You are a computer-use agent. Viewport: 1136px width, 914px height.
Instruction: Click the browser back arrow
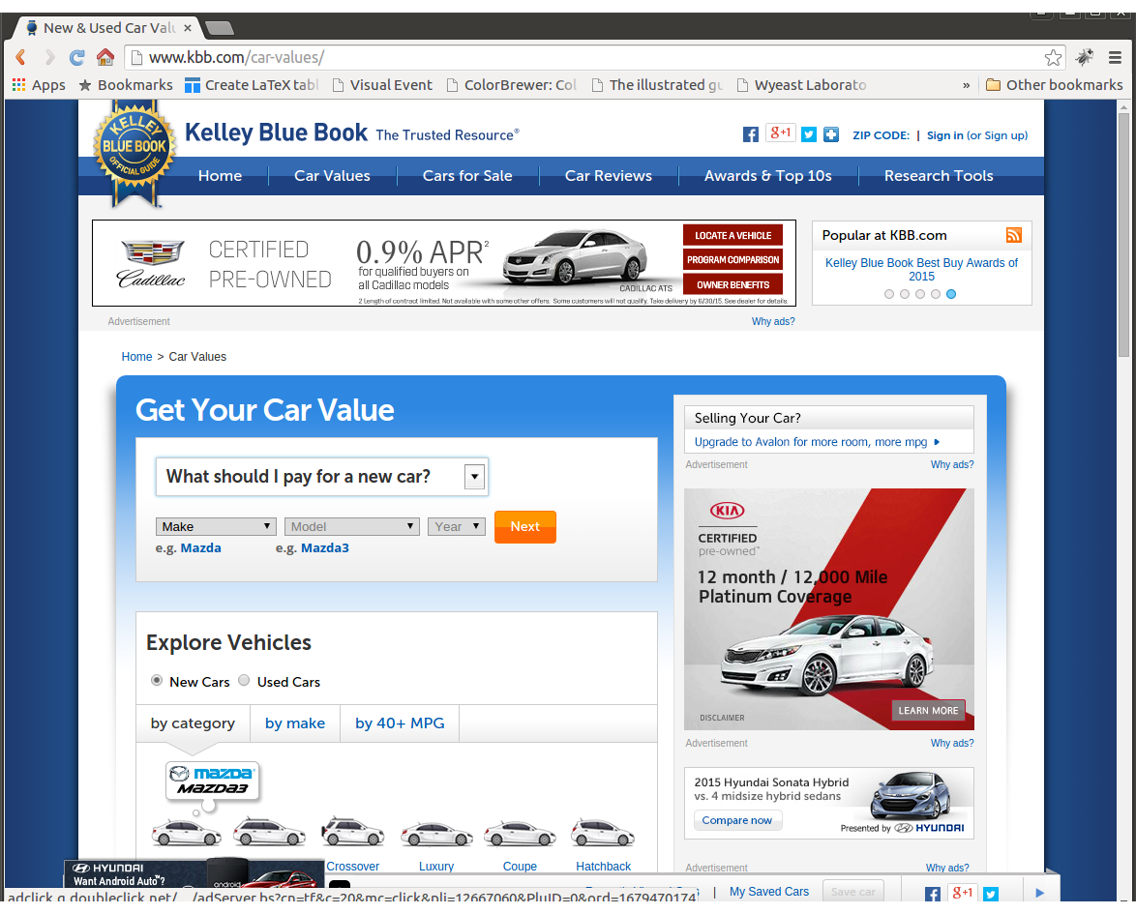pyautogui.click(x=21, y=57)
